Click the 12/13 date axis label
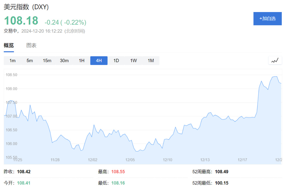 click(x=205, y=160)
